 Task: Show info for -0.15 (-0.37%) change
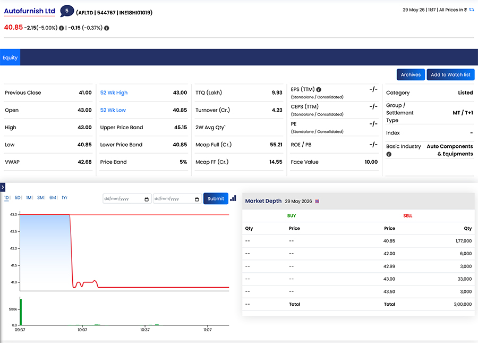106,28
